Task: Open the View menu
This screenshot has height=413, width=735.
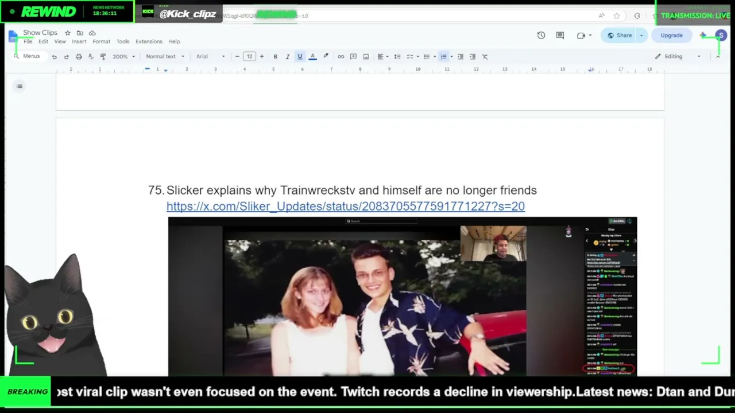Action: coord(60,42)
